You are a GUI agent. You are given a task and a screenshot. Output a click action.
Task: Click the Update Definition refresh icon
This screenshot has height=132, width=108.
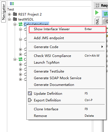[x=30, y=93]
